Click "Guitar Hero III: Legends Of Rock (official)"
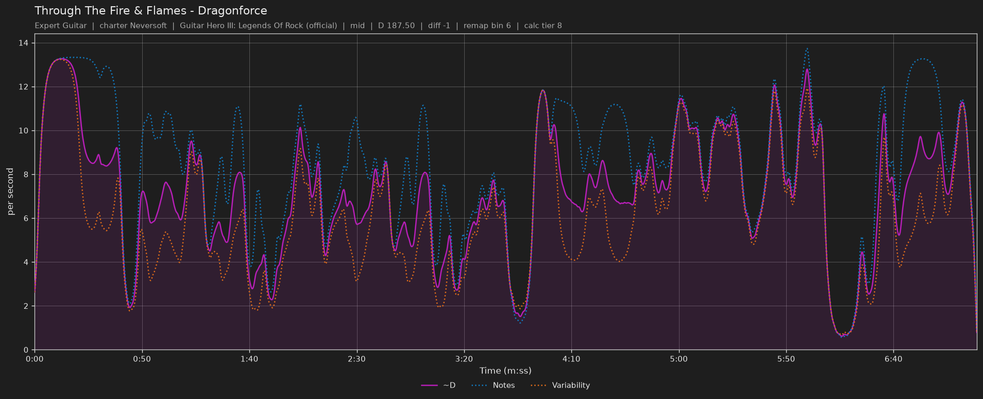This screenshot has height=399, width=983. (259, 26)
